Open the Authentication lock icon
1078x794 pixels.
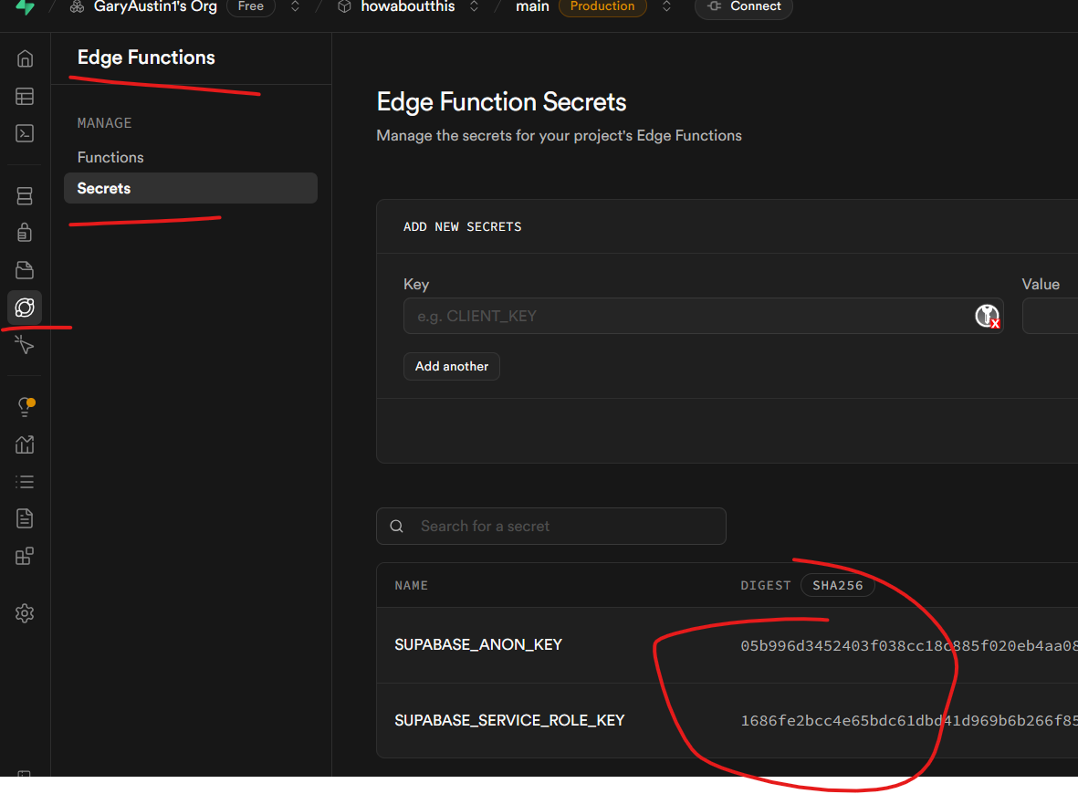point(25,233)
